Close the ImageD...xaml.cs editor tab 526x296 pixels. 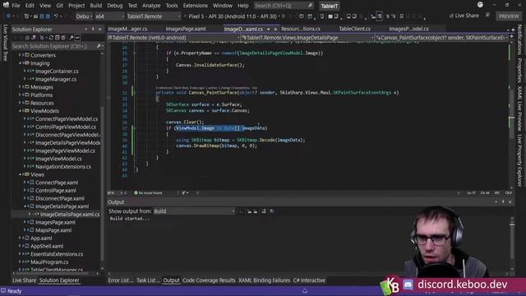pos(275,30)
